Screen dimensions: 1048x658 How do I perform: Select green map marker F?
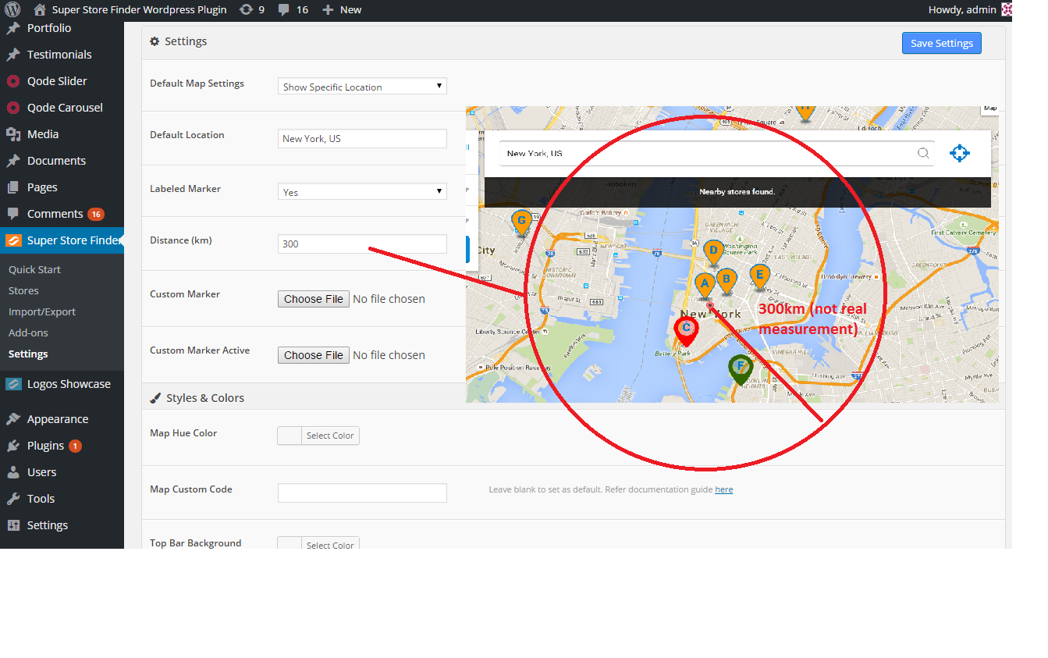pyautogui.click(x=741, y=368)
